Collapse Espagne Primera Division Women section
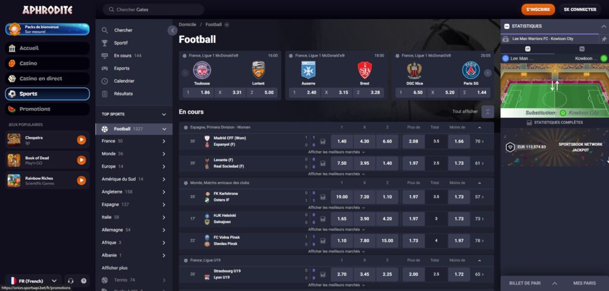The height and width of the screenshot is (291, 609). tap(488, 127)
